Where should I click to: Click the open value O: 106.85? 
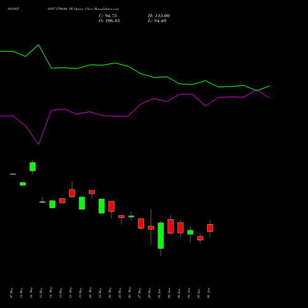(109, 21)
